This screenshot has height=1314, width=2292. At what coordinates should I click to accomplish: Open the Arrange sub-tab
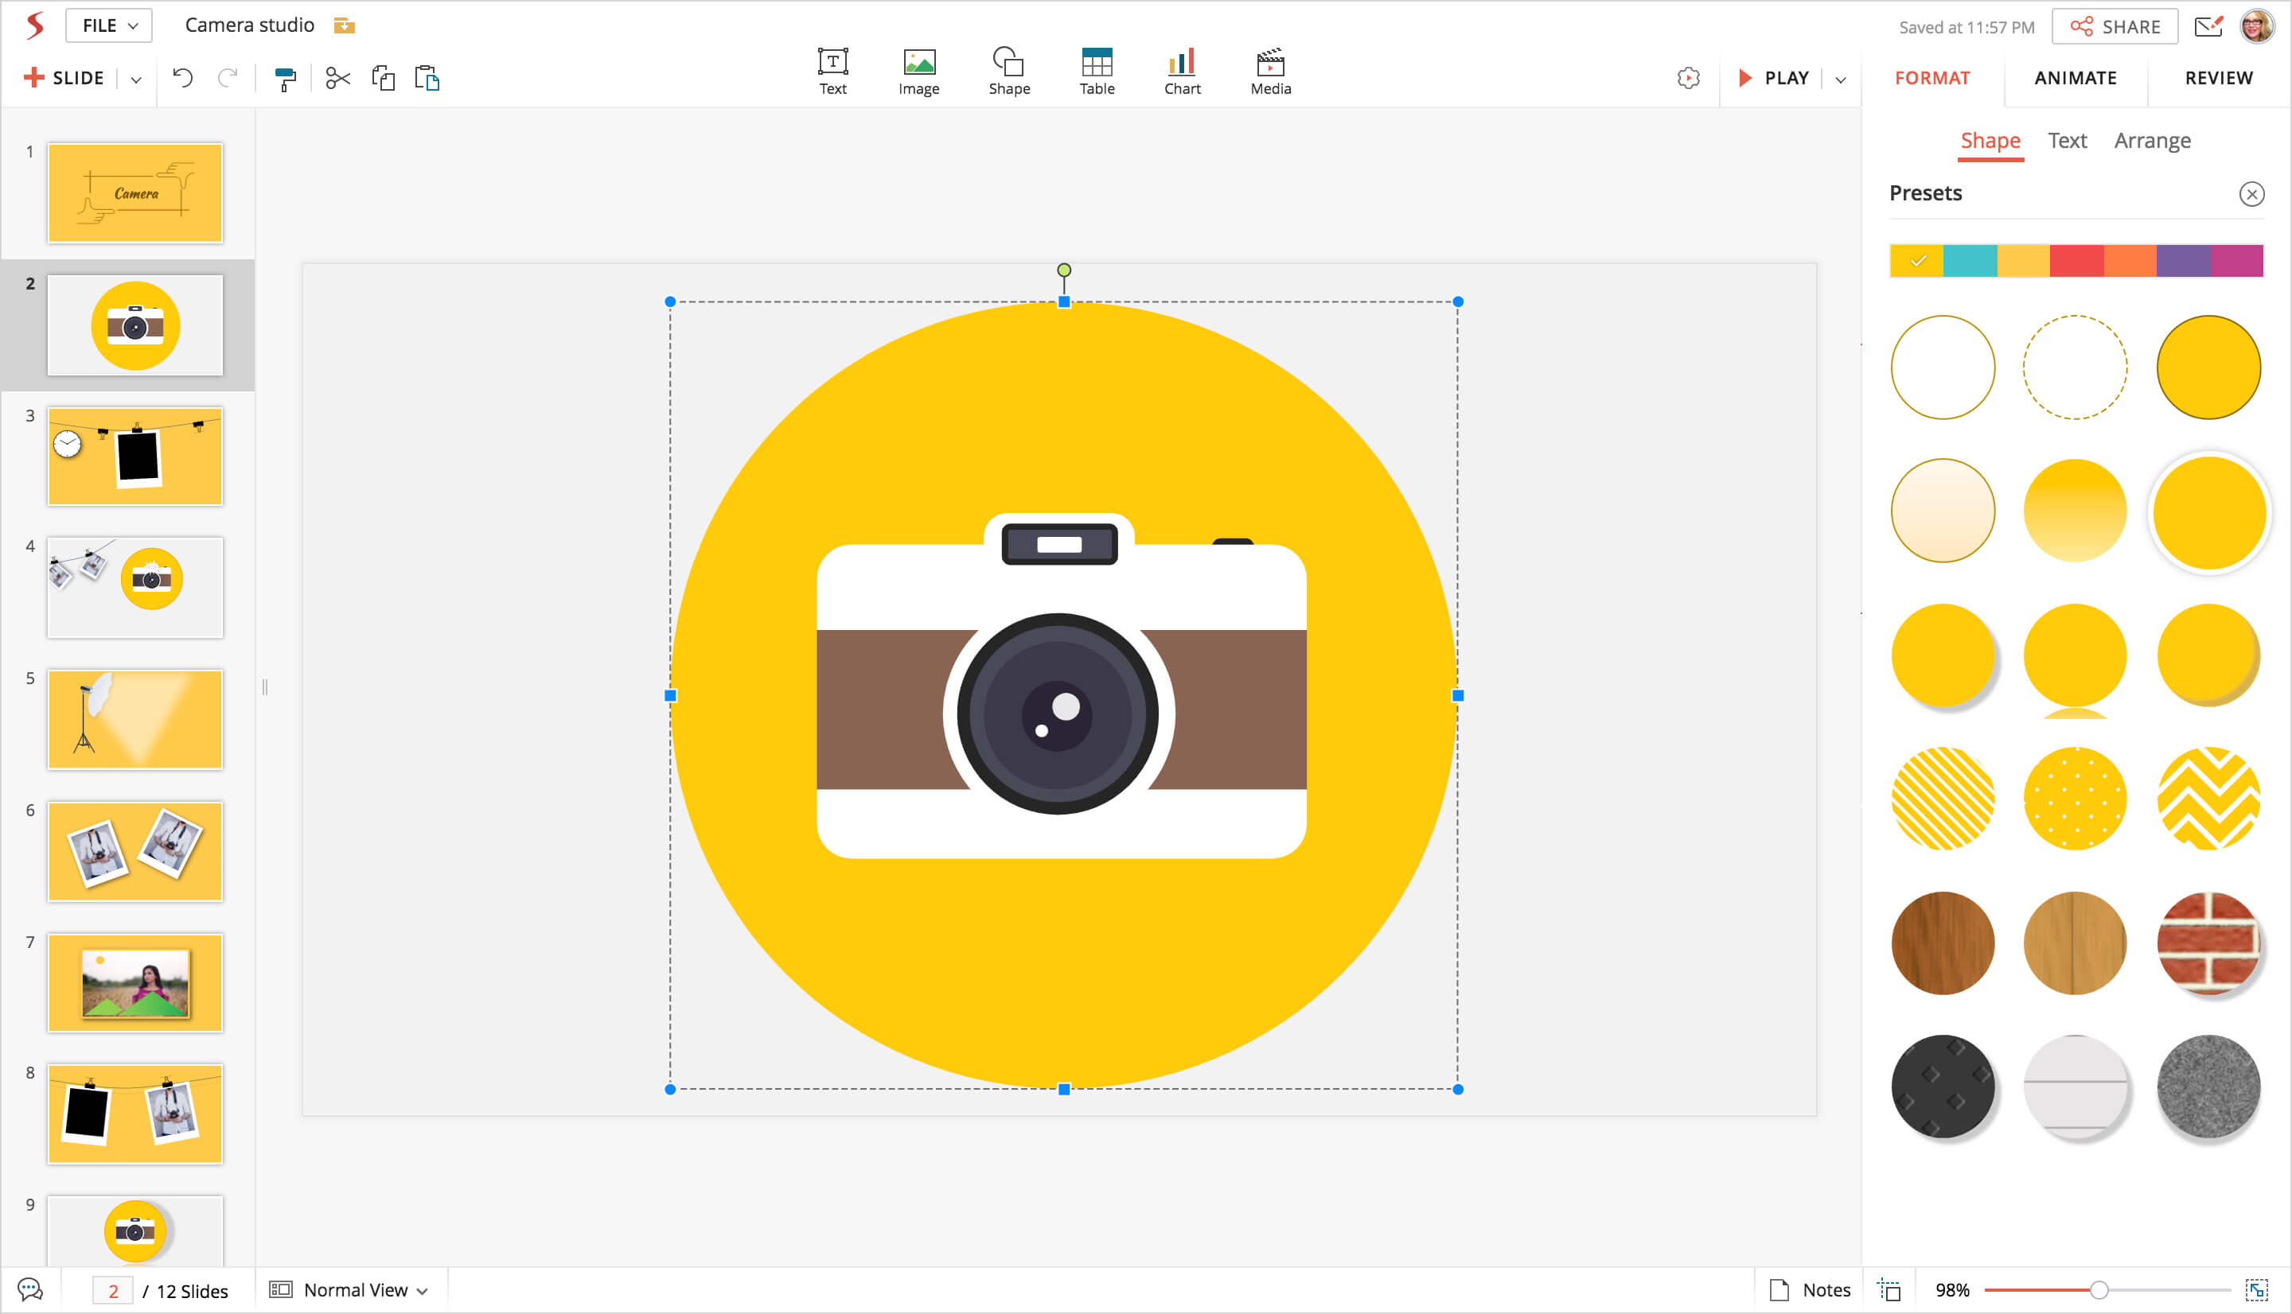point(2151,141)
